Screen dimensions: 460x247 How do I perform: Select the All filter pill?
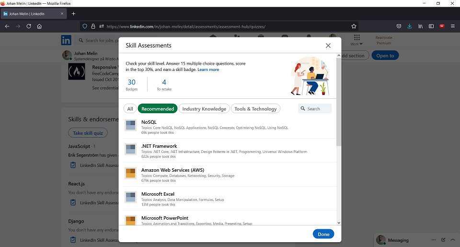tap(130, 109)
